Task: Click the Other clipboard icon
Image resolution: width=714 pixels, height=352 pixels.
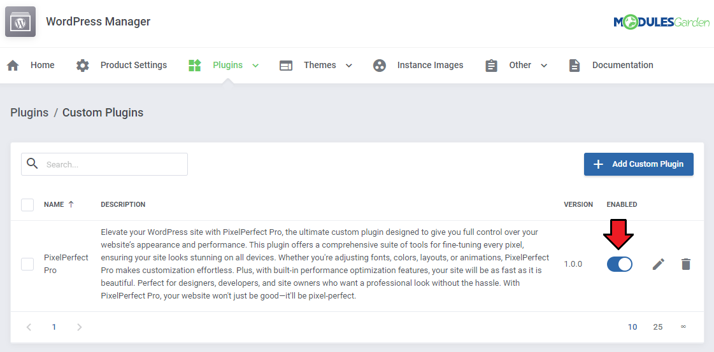Action: [x=491, y=66]
